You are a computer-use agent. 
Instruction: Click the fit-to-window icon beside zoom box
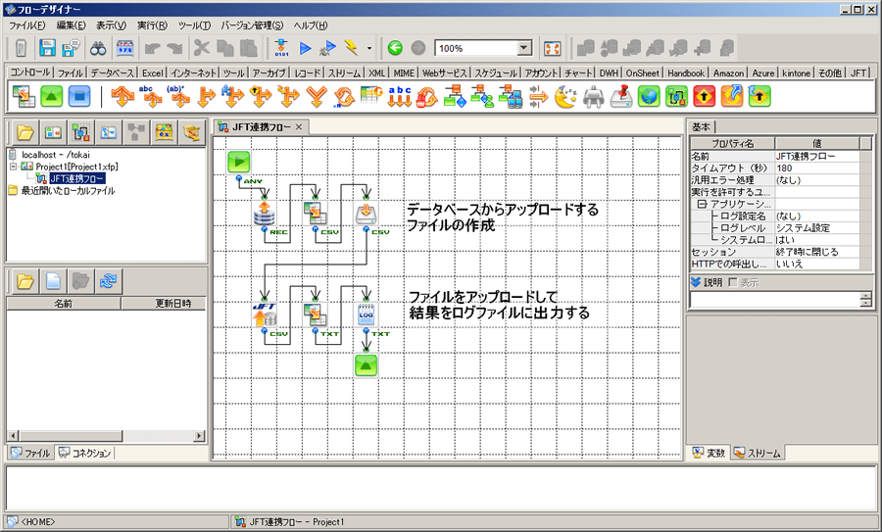click(552, 48)
